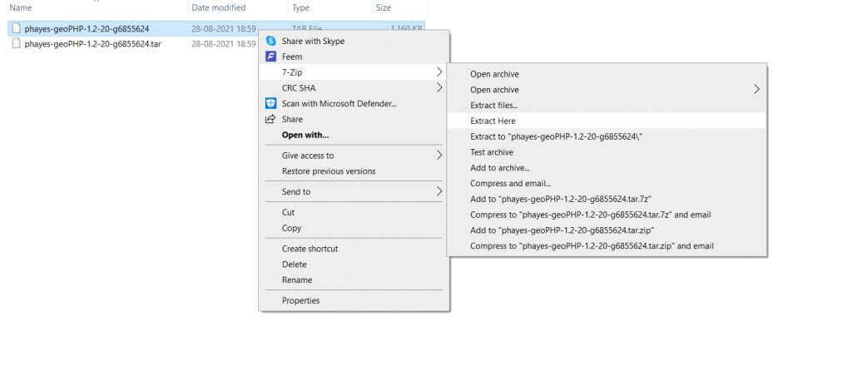Choose Share with Skype
The height and width of the screenshot is (366, 852).
pos(354,41)
